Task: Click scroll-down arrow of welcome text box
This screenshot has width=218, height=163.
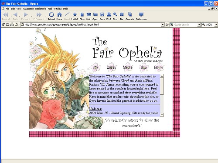Action: pos(162,115)
